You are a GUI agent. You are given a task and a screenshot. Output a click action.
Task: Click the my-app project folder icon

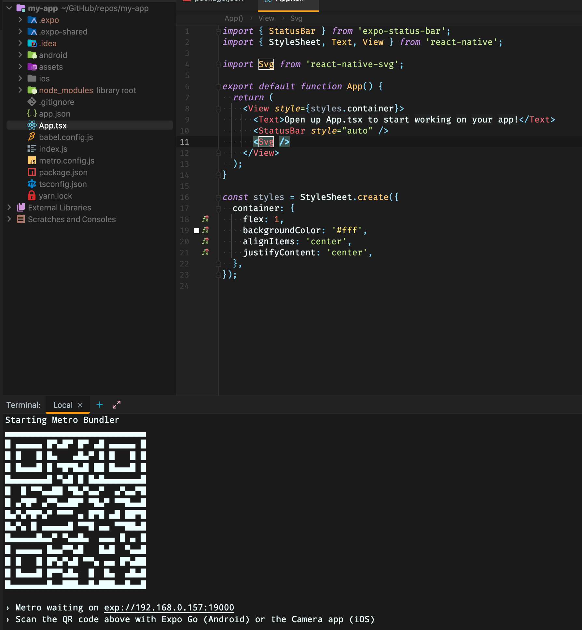(21, 8)
